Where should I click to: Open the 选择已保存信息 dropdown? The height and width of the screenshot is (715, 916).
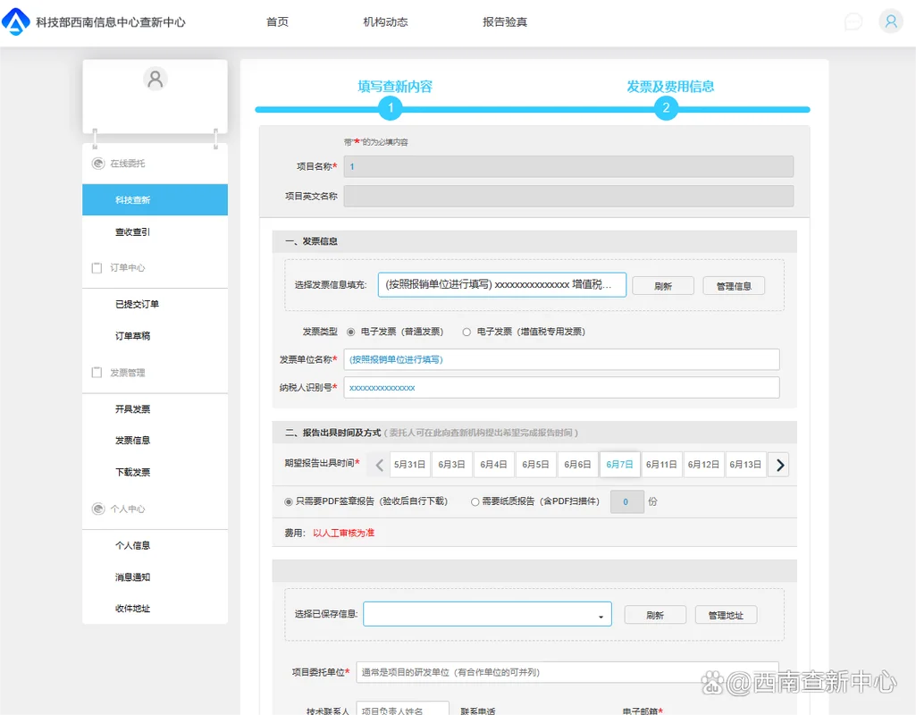click(x=487, y=614)
